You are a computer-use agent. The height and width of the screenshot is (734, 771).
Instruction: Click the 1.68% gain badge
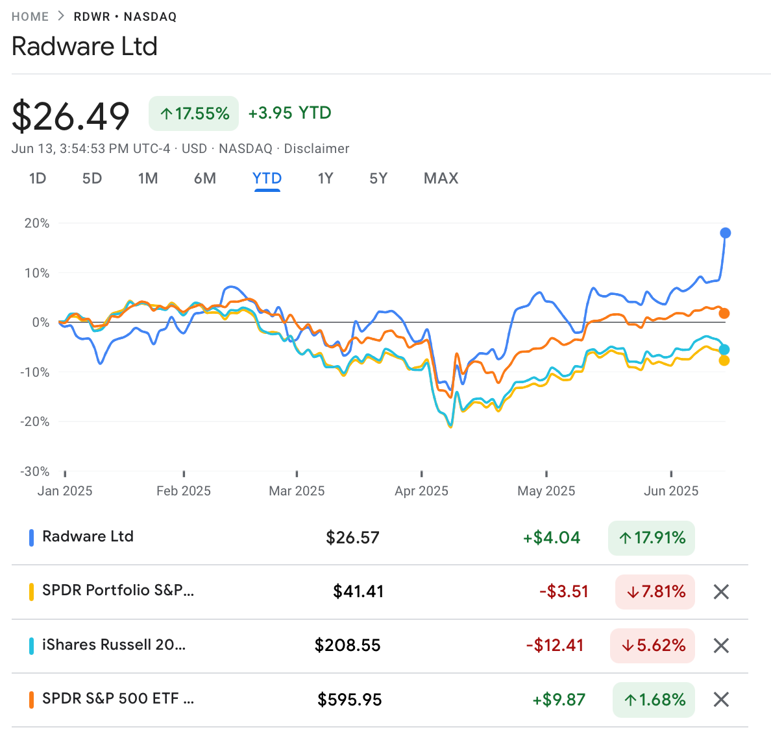point(654,700)
